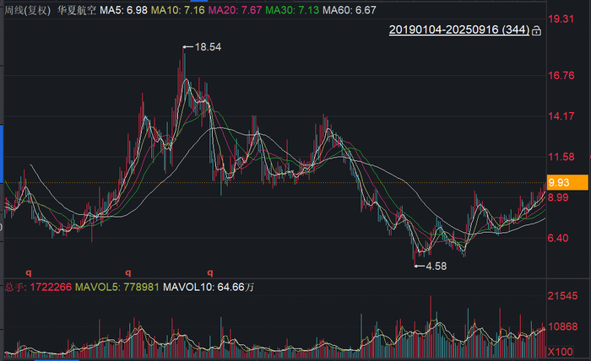
Task: Click the X100 volume unit label
Action: [x=560, y=352]
